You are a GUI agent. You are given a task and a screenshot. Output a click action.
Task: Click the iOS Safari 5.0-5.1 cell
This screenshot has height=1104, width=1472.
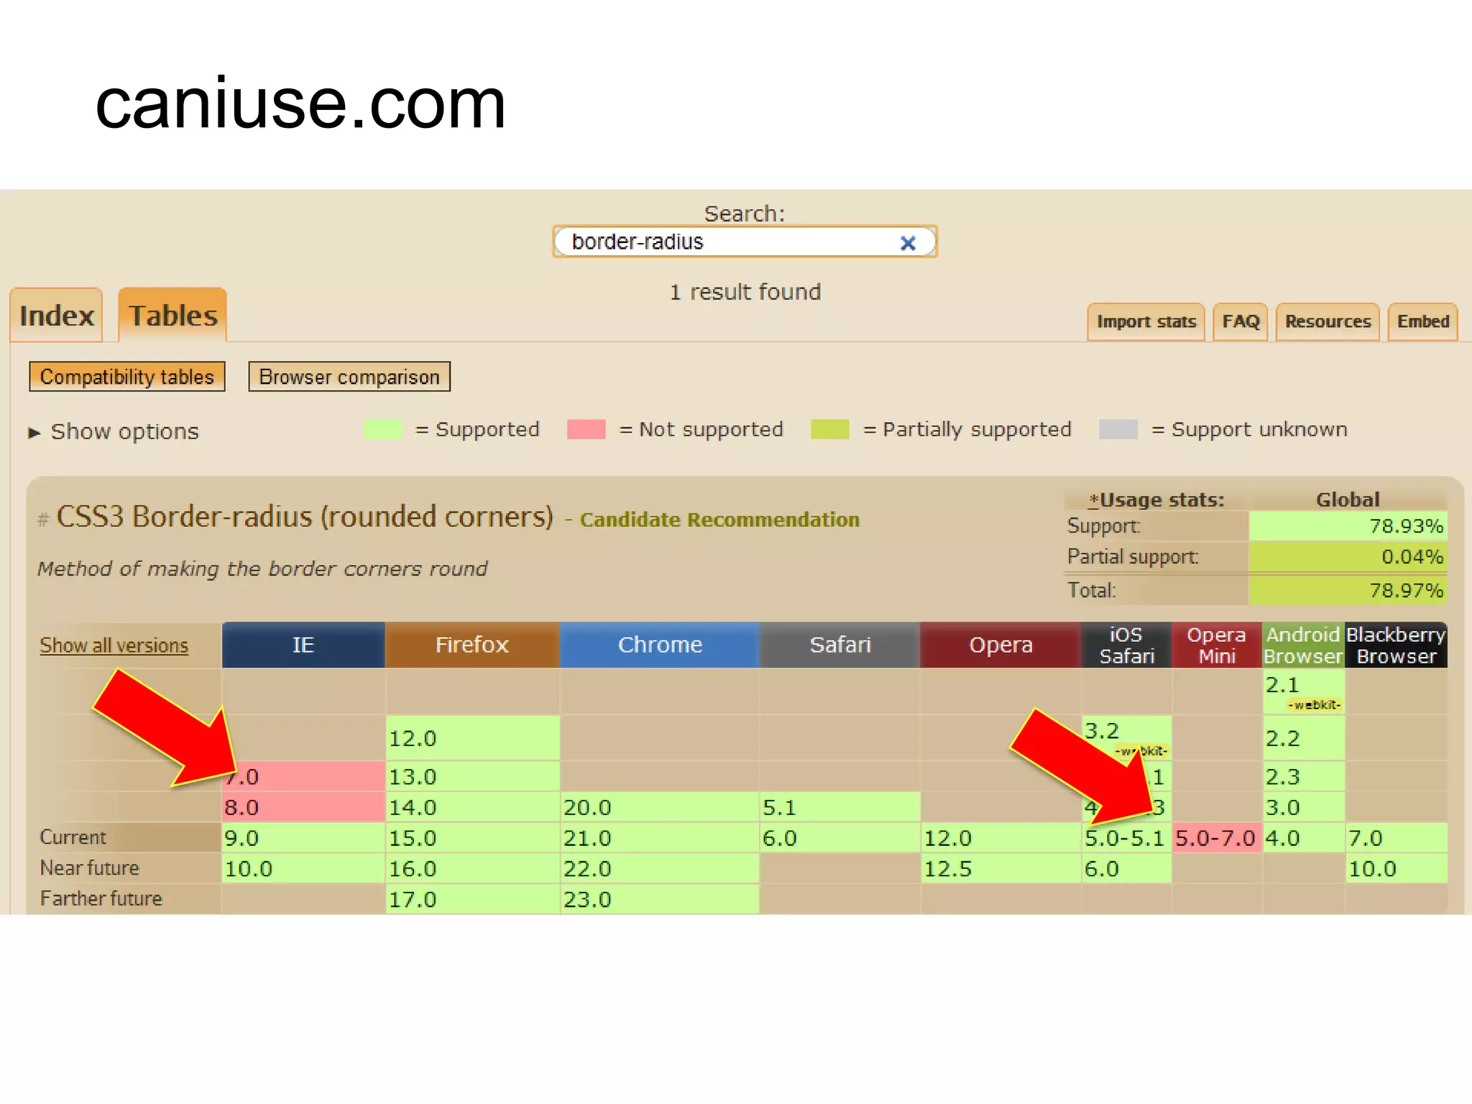coord(1126,838)
